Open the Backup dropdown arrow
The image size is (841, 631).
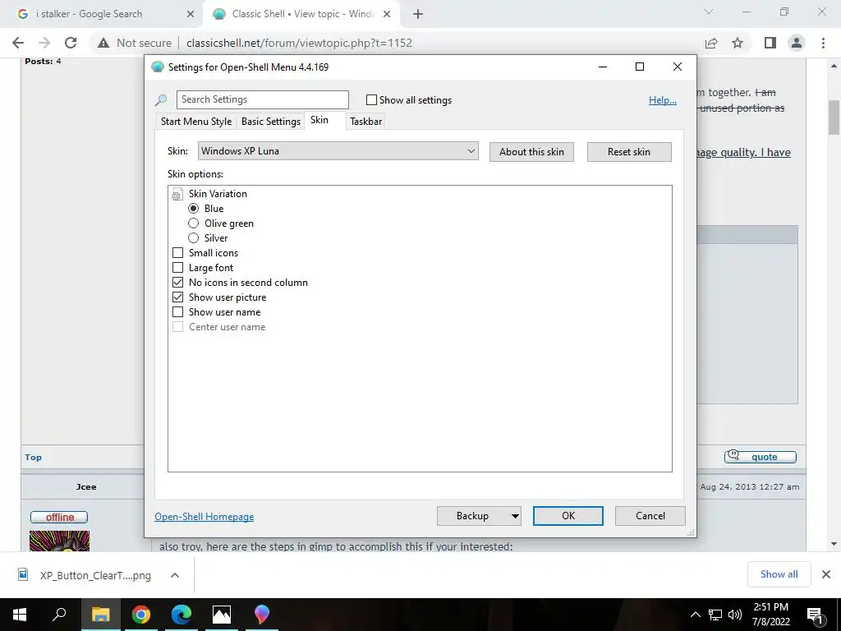coord(514,516)
